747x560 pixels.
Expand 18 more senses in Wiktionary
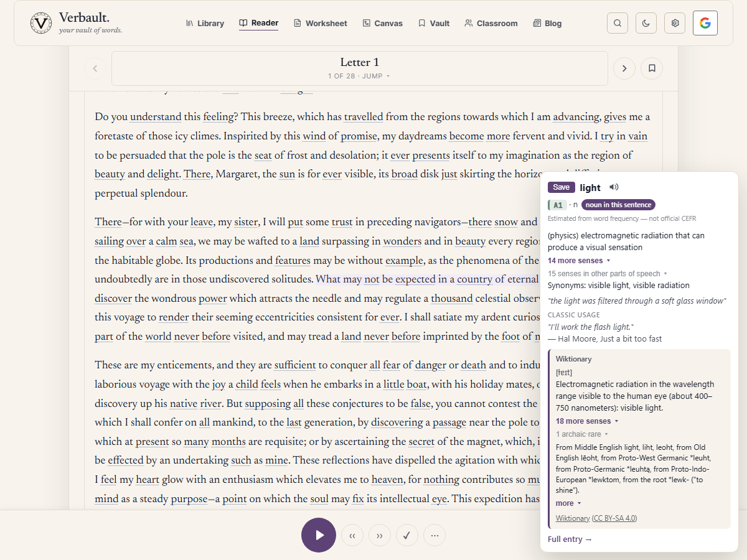point(587,421)
